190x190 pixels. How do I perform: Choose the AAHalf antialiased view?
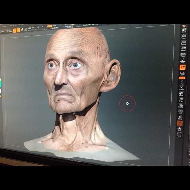click(x=183, y=49)
